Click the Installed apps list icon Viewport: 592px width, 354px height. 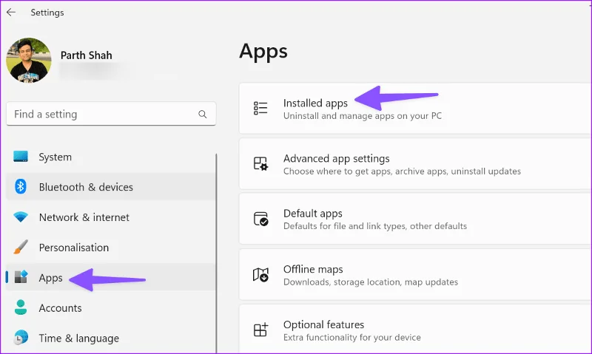(x=260, y=108)
